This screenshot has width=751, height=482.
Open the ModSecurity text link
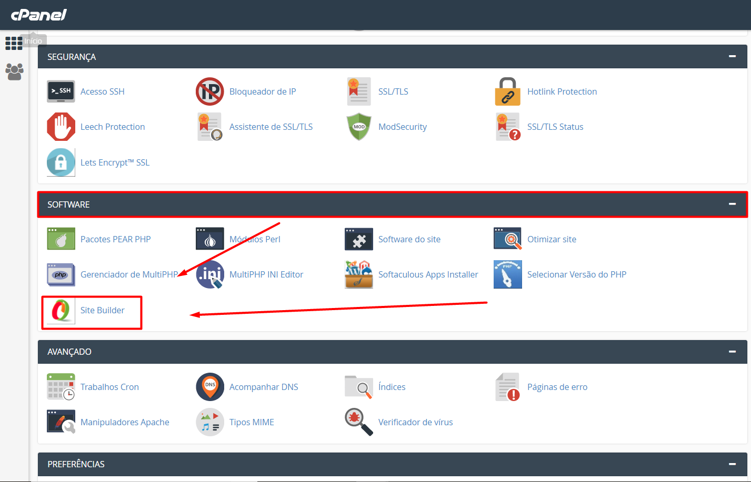(403, 127)
